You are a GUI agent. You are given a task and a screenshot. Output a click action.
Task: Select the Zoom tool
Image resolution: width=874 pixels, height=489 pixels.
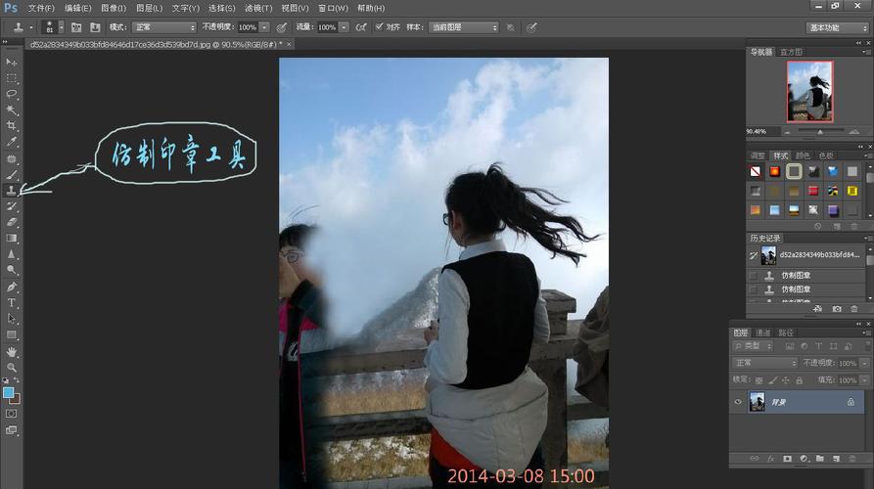(x=11, y=368)
